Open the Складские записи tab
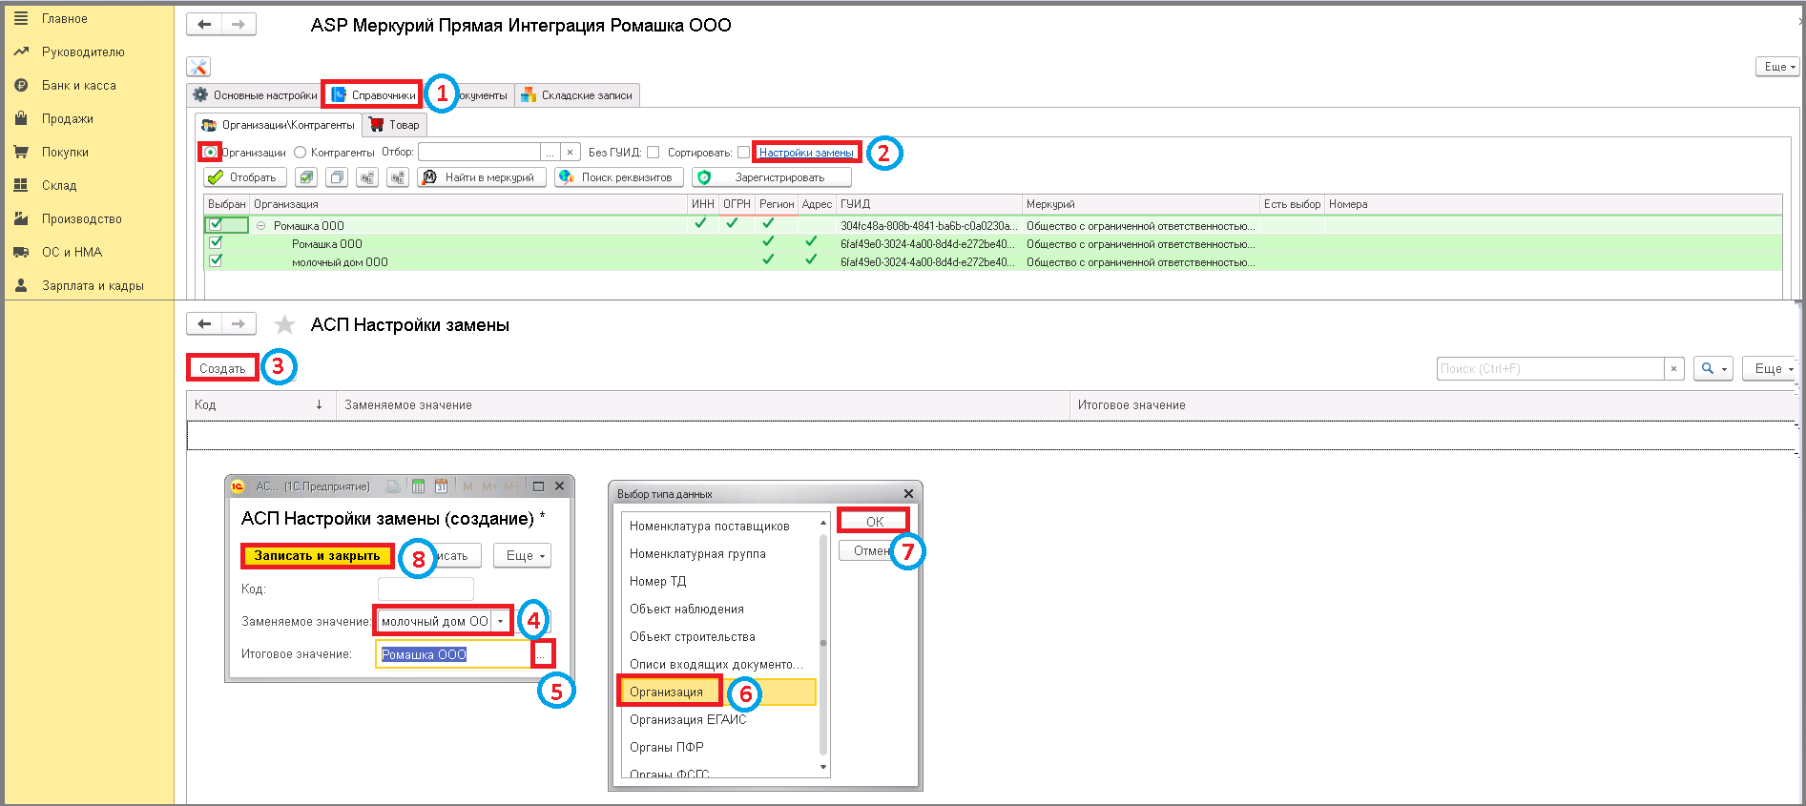This screenshot has width=1806, height=806. tap(576, 95)
